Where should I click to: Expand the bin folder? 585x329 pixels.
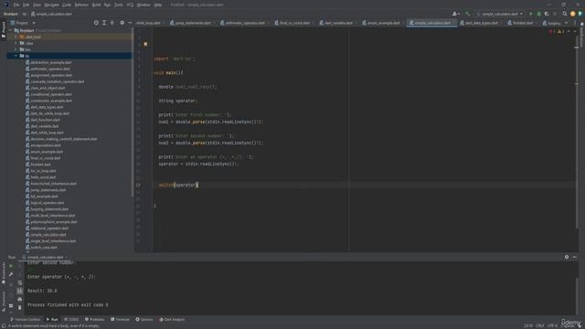[x=16, y=49]
